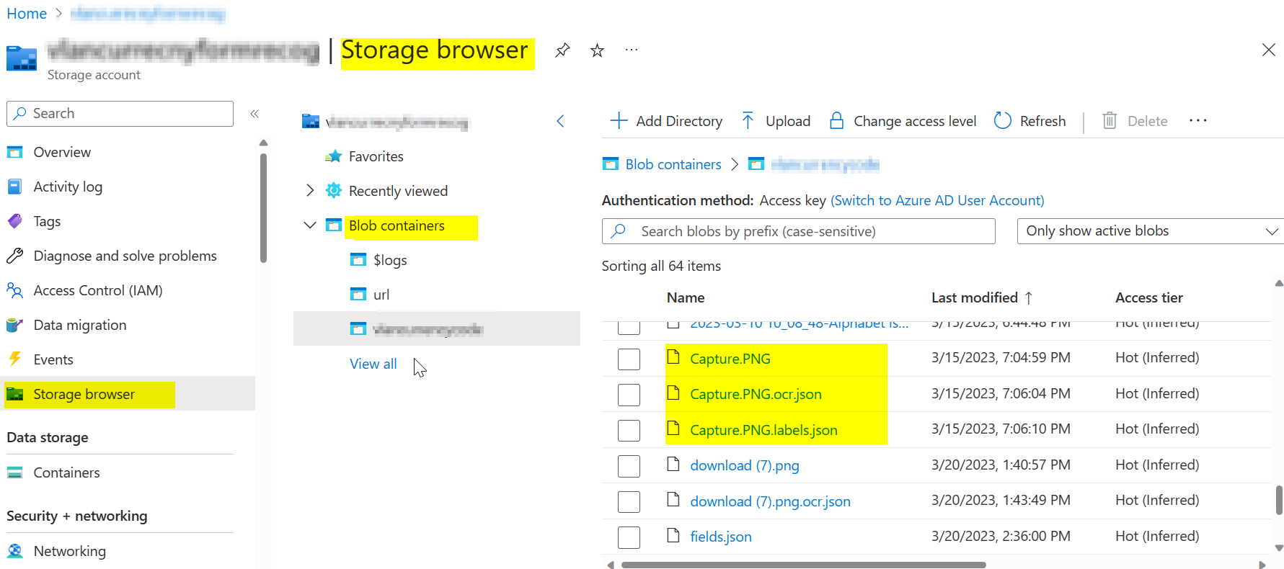Click the Switch to Azure AD User Account link
This screenshot has width=1284, height=569.
[937, 200]
